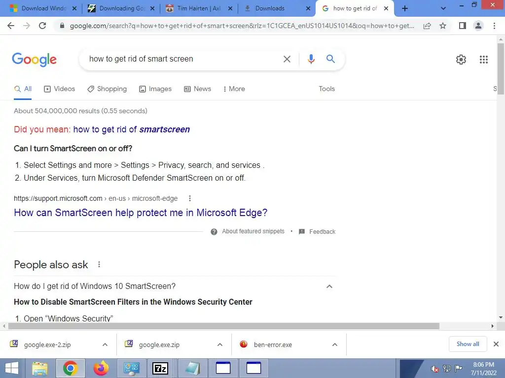
Task: Select the News search filter
Action: click(197, 89)
